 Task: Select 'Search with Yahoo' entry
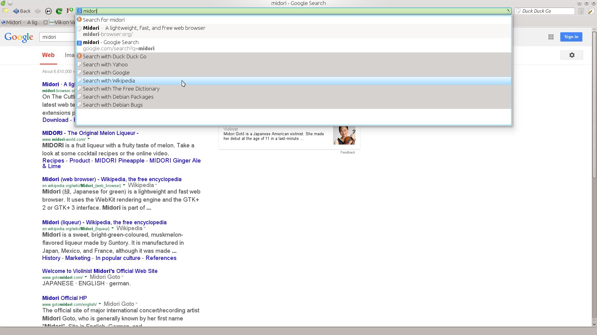pyautogui.click(x=294, y=65)
